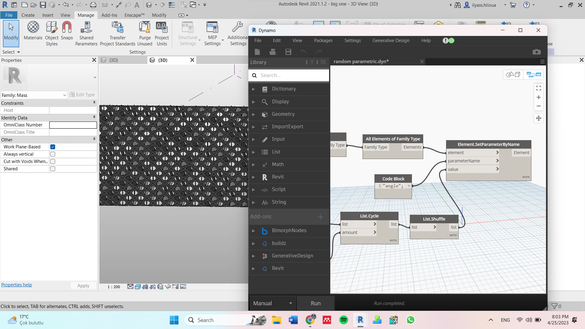The height and width of the screenshot is (329, 585).
Task: Close the random parametric.dyn tab
Action: coord(422,62)
